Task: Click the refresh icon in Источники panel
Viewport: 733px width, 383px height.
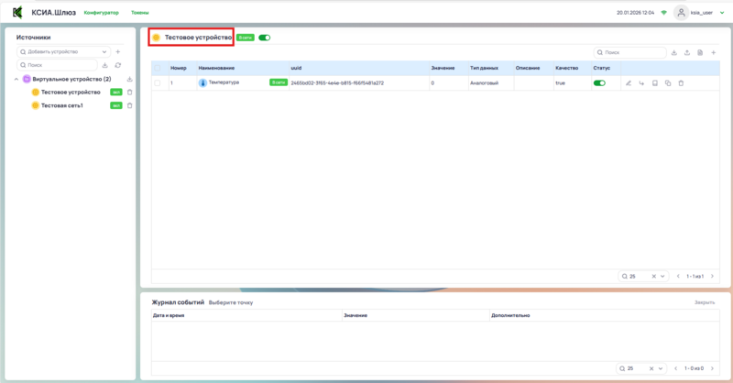Action: click(118, 66)
